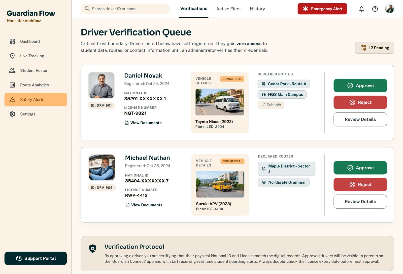Click the Northgate Grammar chip
403x274 pixels.
tap(284, 182)
